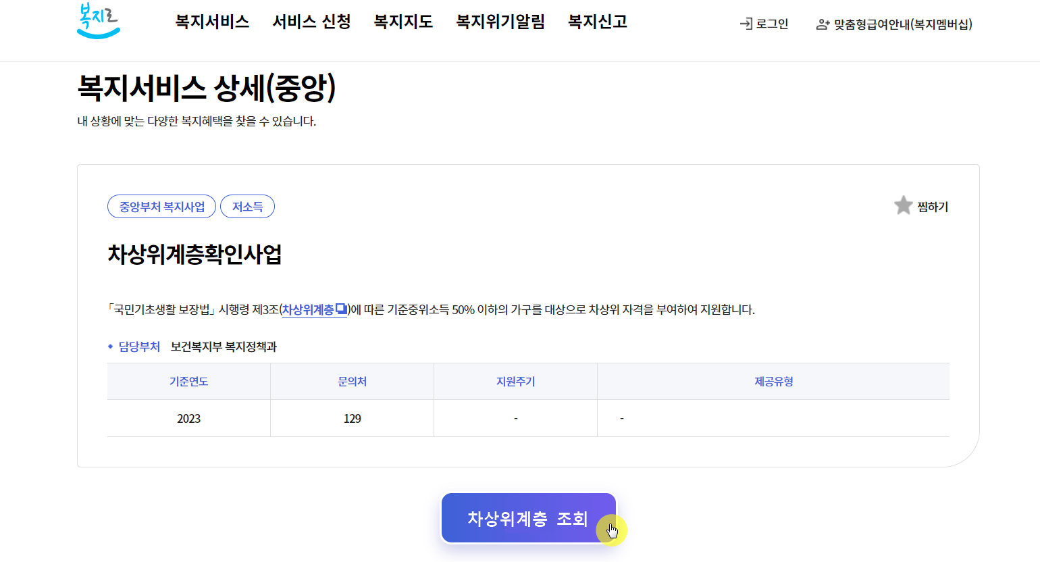Click the cursor highlight on 조회 button

[612, 530]
